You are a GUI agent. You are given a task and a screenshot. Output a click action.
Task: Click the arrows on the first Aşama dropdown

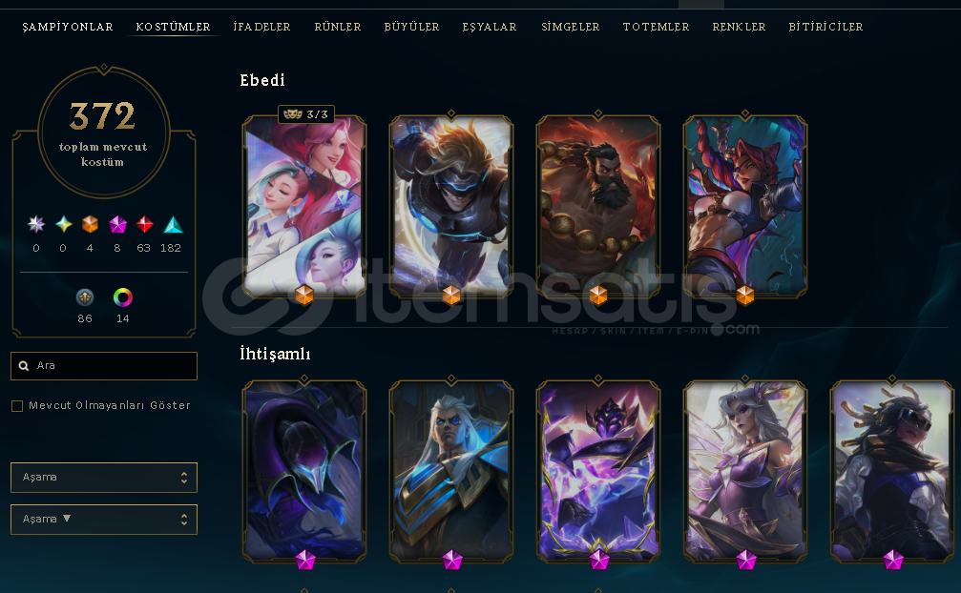[184, 478]
